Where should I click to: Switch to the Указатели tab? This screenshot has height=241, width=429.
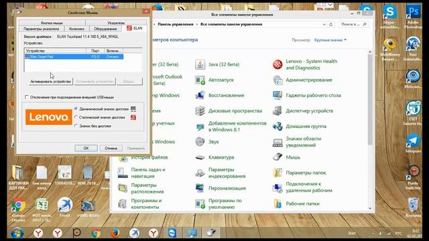point(116,23)
